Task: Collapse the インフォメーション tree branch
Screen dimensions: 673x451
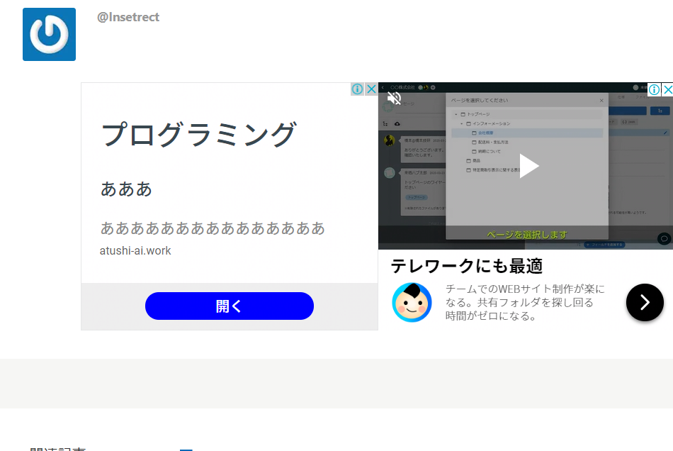Action: tap(461, 123)
